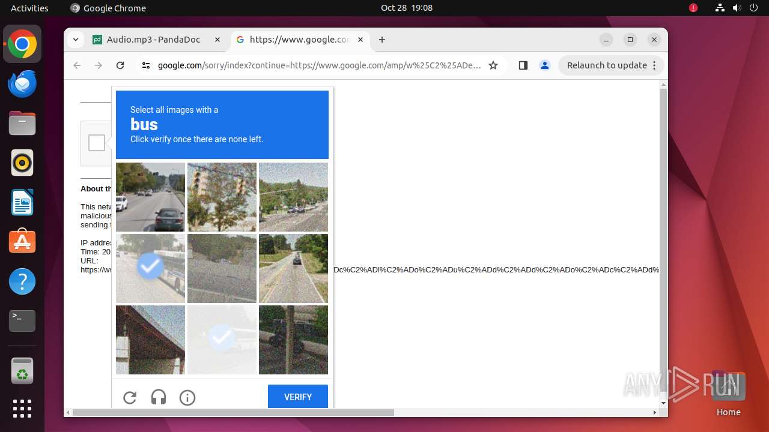Launch Thunderbird Mail from the dock

(x=22, y=84)
